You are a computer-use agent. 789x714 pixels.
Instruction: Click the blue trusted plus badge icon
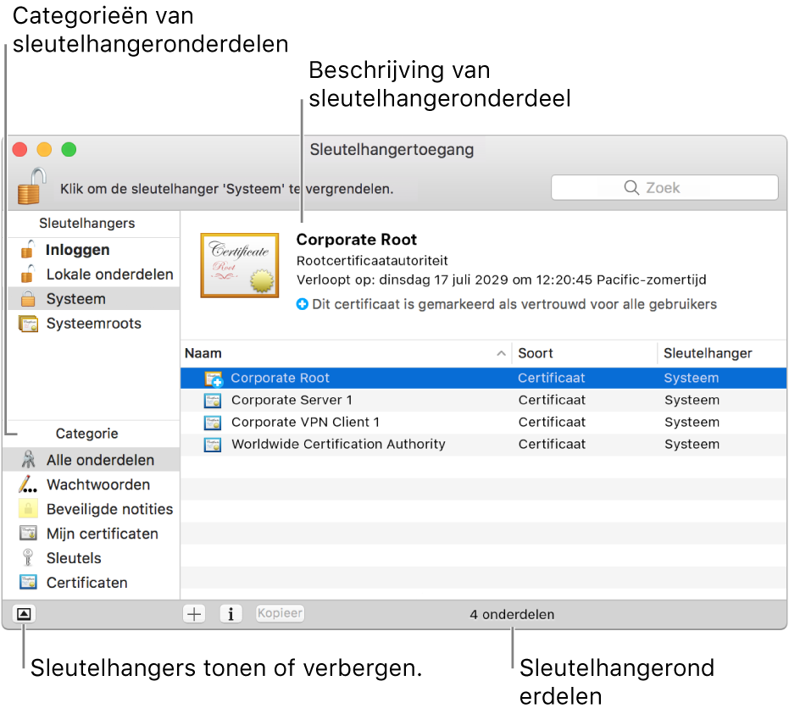point(302,304)
